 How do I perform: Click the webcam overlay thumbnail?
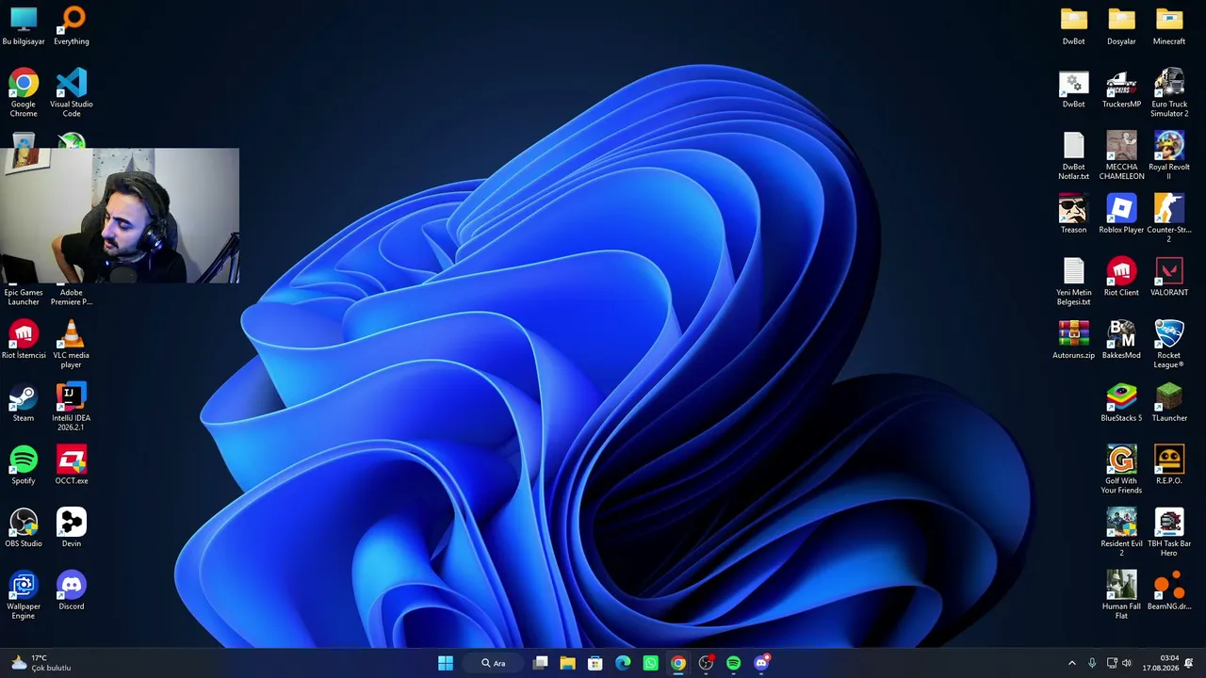(120, 216)
